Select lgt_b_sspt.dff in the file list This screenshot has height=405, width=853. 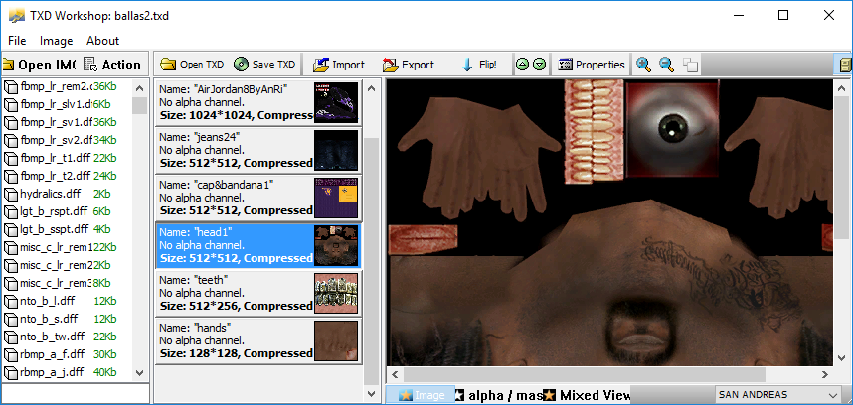69,229
